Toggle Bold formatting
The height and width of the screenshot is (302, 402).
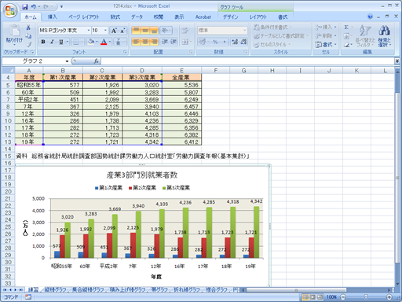(43, 42)
